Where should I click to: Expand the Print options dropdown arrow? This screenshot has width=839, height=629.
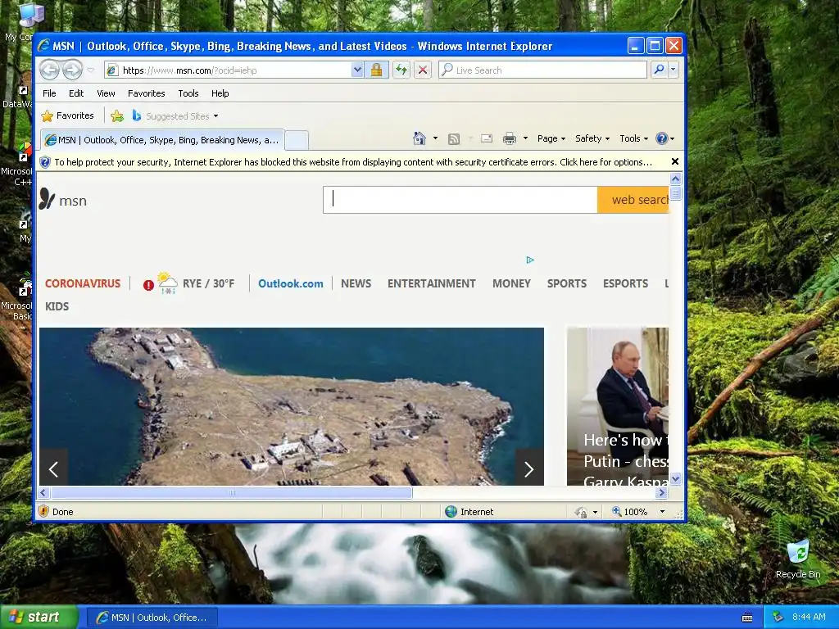tap(525, 138)
